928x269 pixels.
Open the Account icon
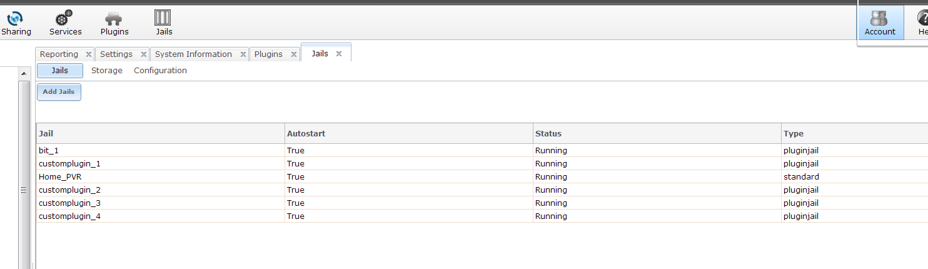point(879,19)
